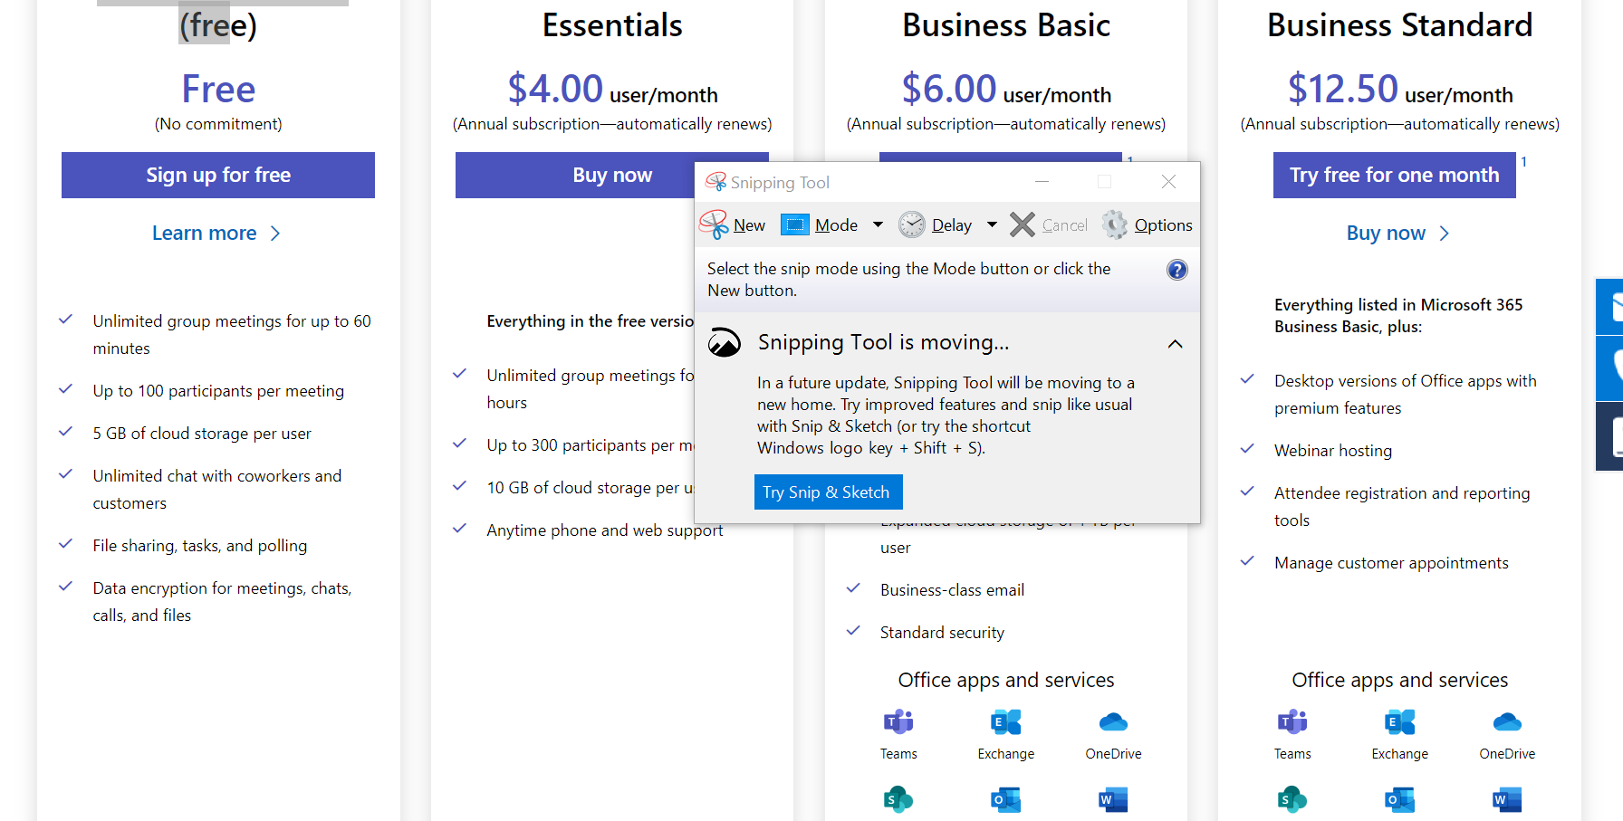
Task: Click 'Webinar hosting' feature text
Action: (1333, 451)
